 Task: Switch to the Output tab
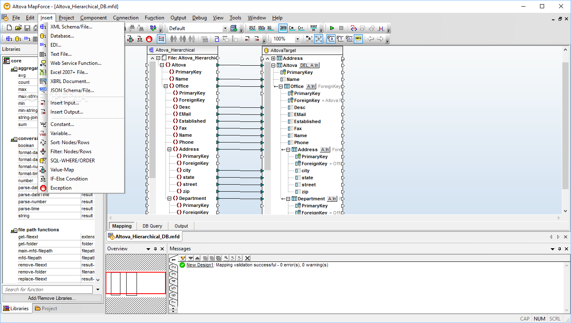point(181,226)
